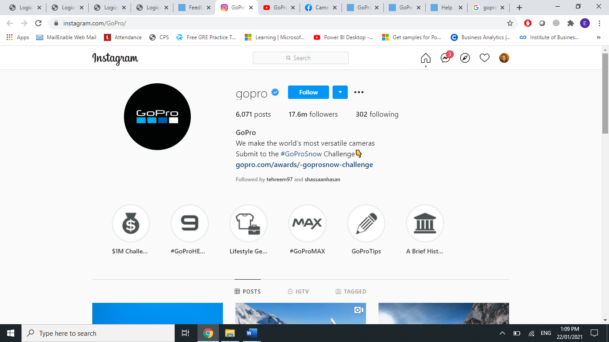The image size is (609, 342).
Task: Show hidden system tray icons
Action: point(502,333)
